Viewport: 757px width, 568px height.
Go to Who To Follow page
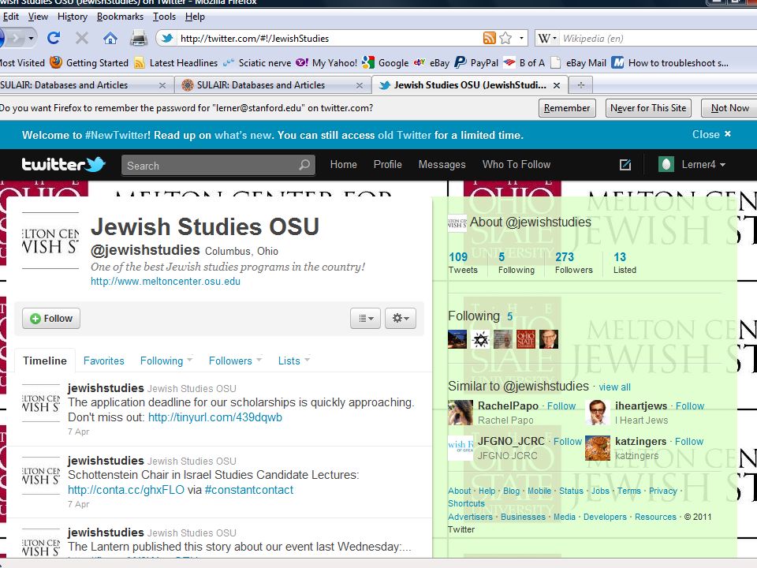pos(516,164)
